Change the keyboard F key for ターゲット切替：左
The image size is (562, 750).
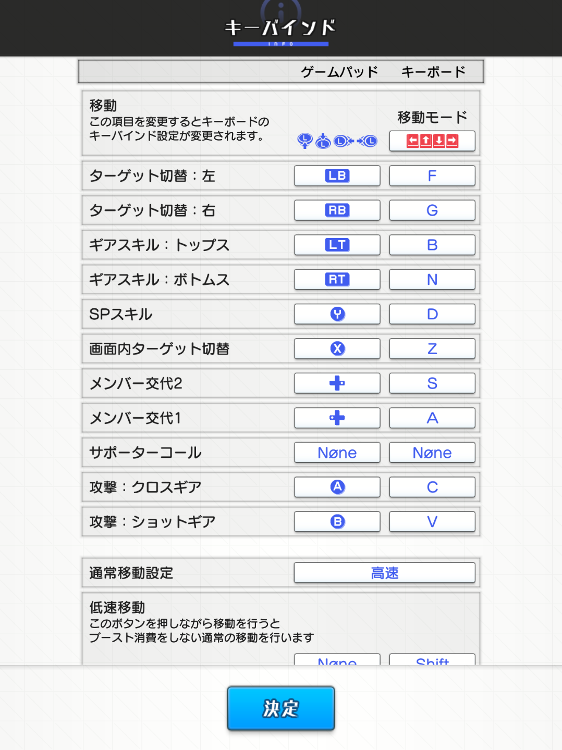[432, 176]
